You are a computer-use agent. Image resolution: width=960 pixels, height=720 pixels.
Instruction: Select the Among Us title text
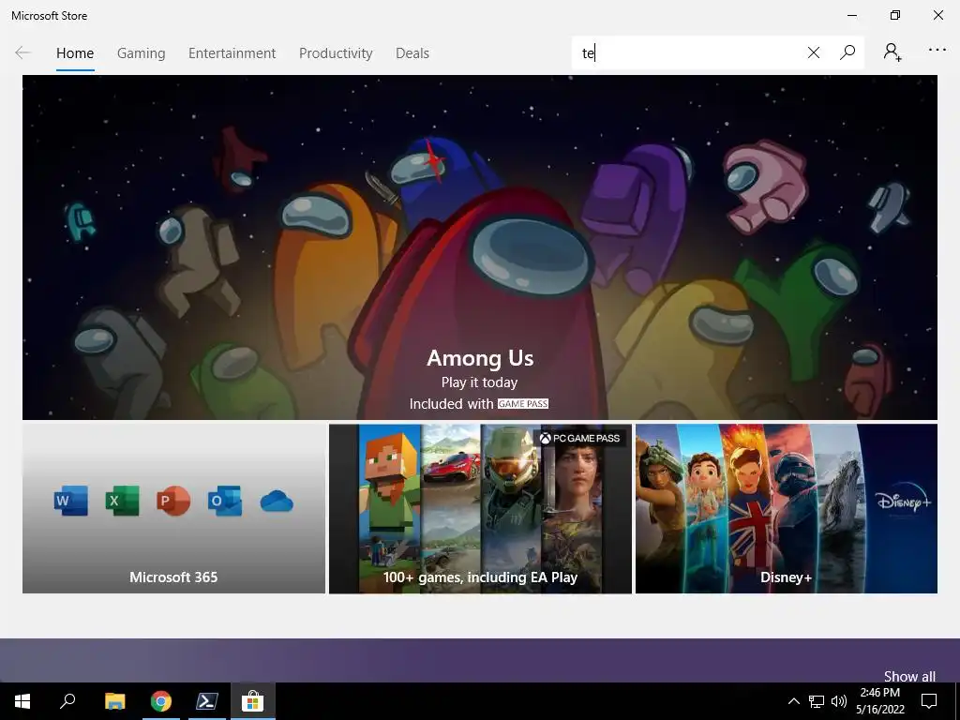(480, 358)
